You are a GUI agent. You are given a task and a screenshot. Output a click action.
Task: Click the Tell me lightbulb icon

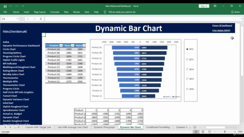(105, 12)
